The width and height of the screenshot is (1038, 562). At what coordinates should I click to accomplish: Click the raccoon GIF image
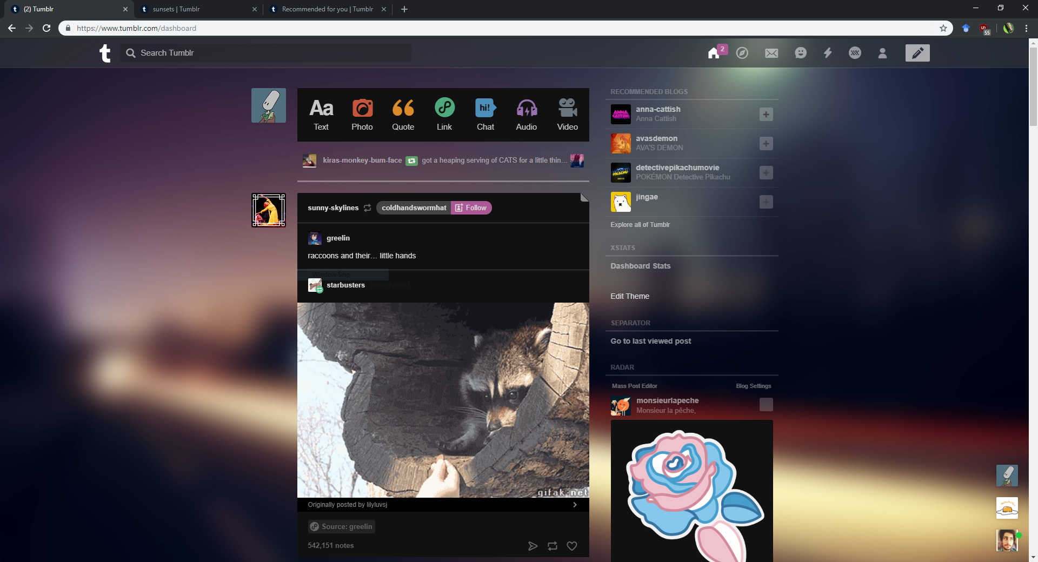(x=443, y=400)
